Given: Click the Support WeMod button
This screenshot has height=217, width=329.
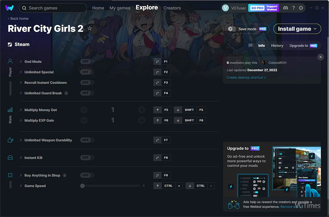Looking at the screenshot, I should pos(272,8).
